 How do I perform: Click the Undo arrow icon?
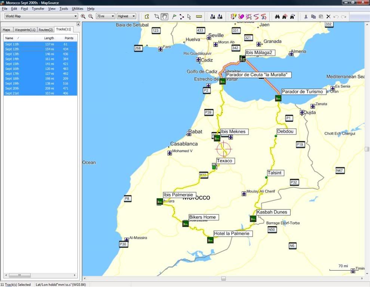pos(336,16)
